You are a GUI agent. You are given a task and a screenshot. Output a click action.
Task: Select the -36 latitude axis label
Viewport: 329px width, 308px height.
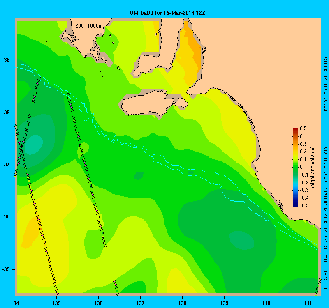coord(6,113)
